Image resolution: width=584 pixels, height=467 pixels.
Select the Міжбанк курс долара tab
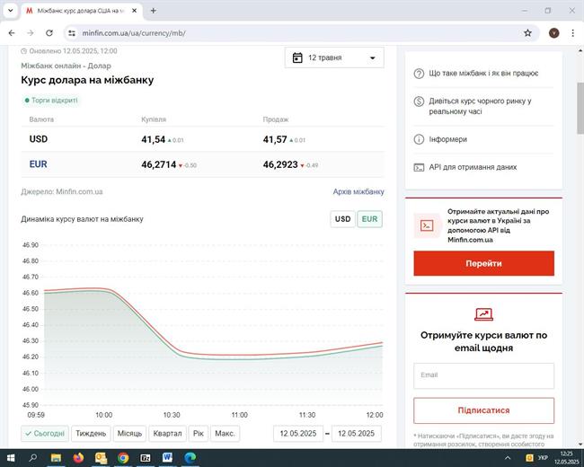(x=80, y=11)
